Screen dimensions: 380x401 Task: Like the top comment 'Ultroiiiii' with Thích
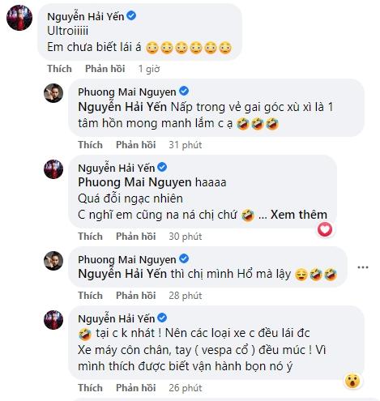[x=59, y=69]
